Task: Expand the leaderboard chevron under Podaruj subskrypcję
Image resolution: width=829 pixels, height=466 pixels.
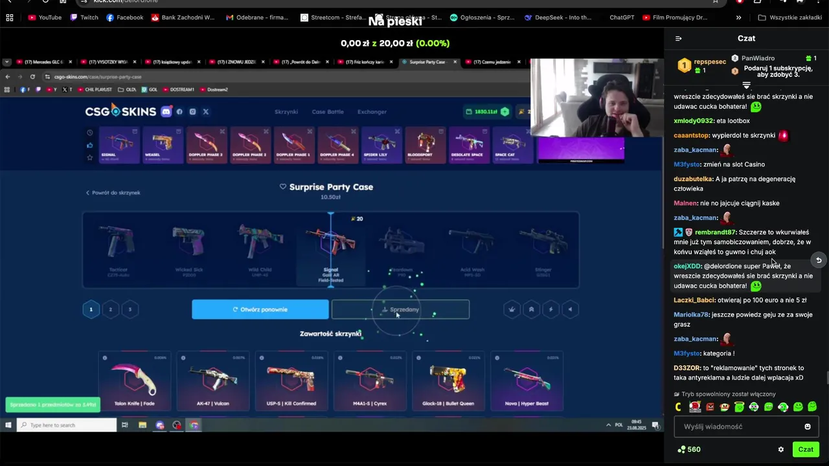Action: [746, 85]
